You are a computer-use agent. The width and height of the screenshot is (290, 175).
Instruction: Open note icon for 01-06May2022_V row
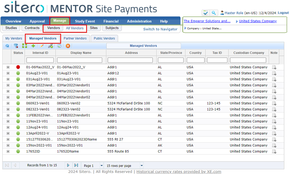[x=274, y=67]
